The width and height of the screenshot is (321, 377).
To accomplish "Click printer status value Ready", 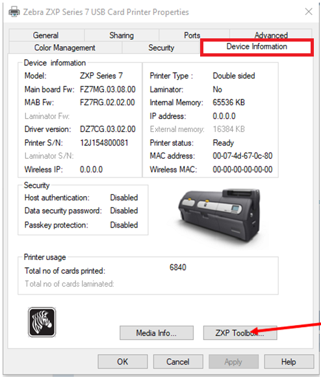I will (x=224, y=143).
